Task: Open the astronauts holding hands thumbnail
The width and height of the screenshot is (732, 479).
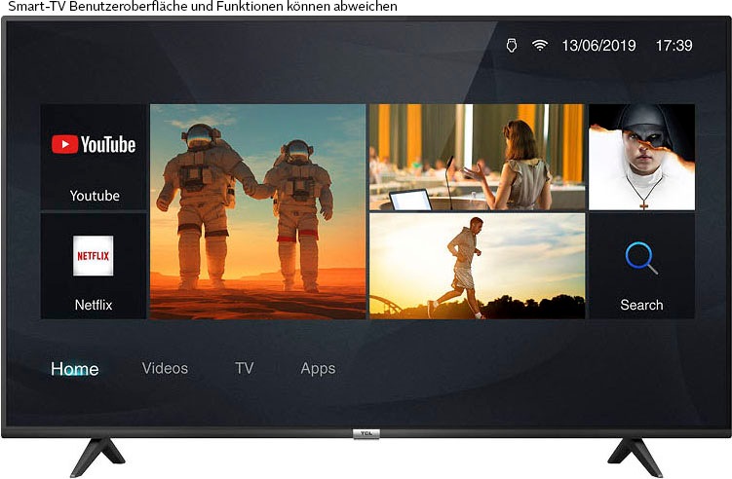Action: (257, 211)
